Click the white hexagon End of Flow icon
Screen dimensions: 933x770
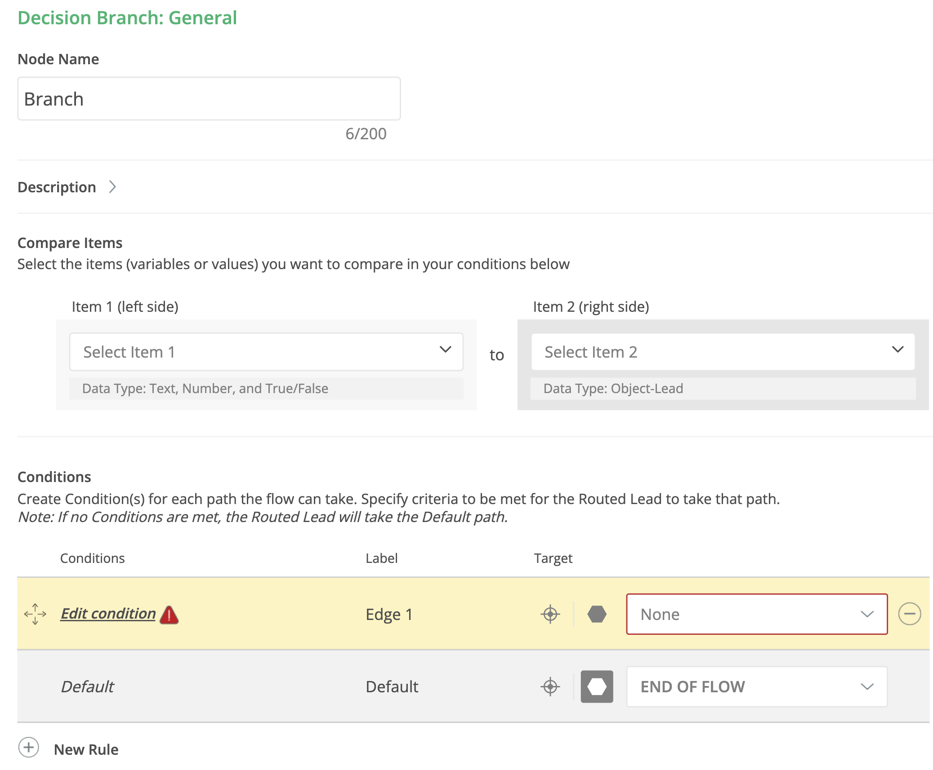[597, 686]
